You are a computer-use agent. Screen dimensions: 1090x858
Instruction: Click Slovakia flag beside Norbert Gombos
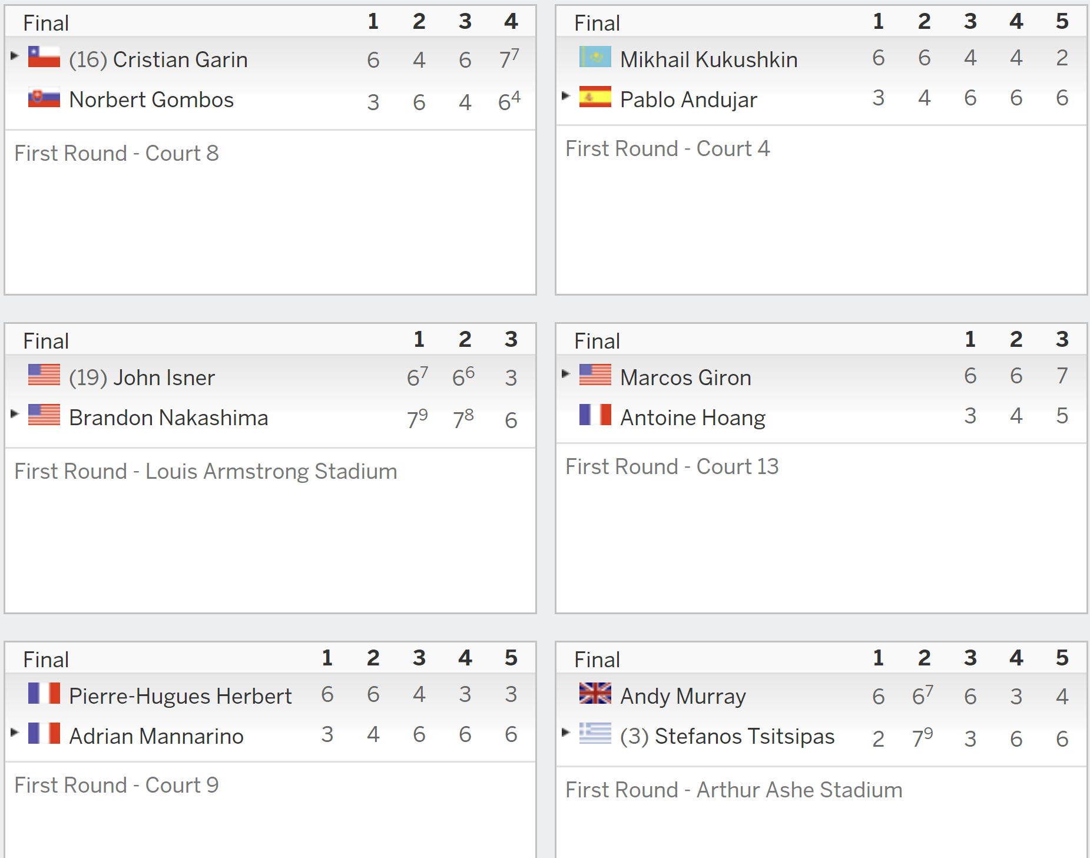[x=44, y=97]
